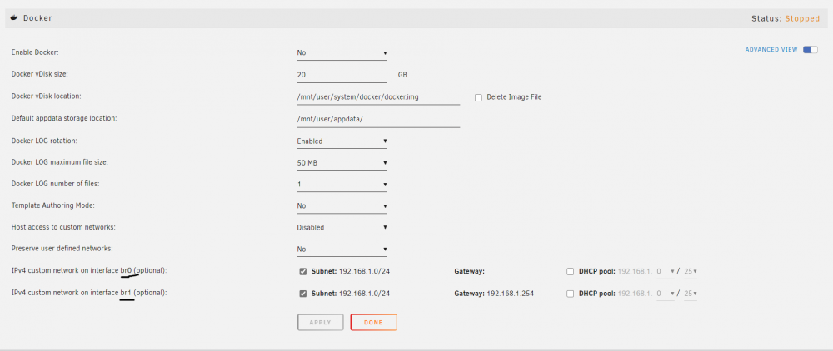Open Preserve user defined networks dropdown

[342, 250]
